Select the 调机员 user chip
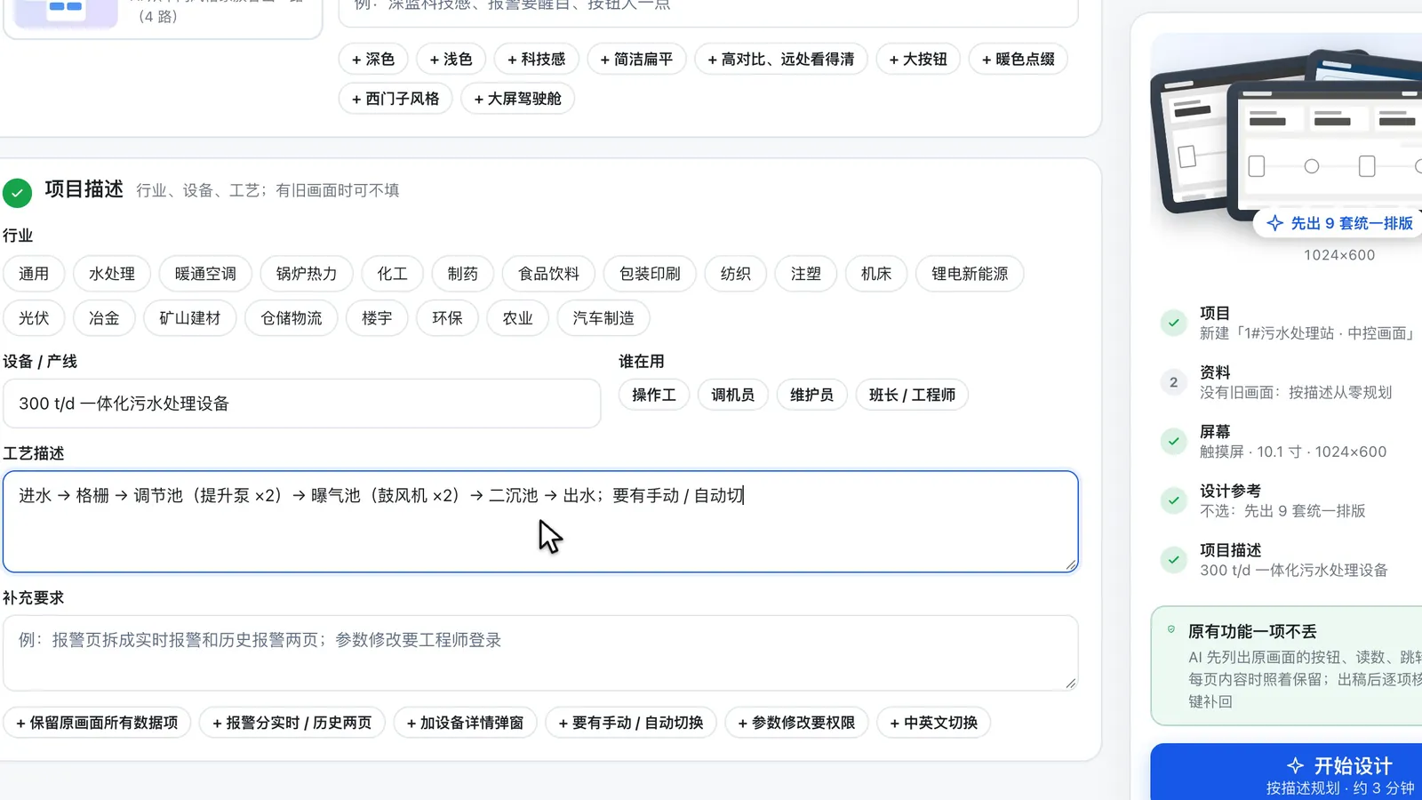Image resolution: width=1422 pixels, height=800 pixels. 732,395
